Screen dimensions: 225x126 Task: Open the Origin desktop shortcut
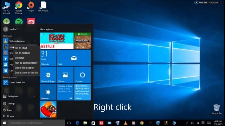31,7
